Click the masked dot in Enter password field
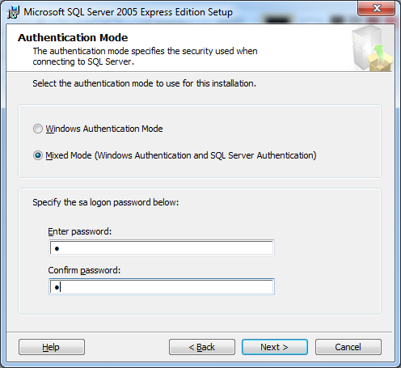The height and width of the screenshot is (368, 401). (x=57, y=248)
